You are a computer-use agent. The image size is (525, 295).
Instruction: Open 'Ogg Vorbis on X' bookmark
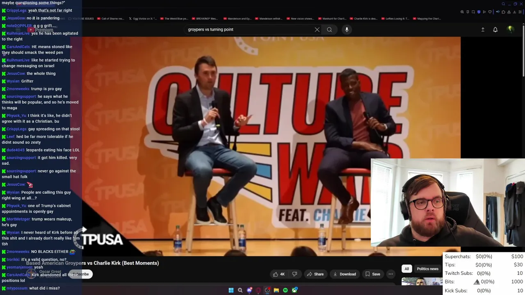[x=142, y=18]
